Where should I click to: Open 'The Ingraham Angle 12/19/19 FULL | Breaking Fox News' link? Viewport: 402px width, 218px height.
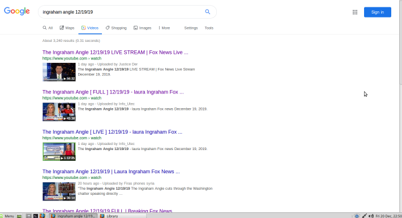point(107,211)
